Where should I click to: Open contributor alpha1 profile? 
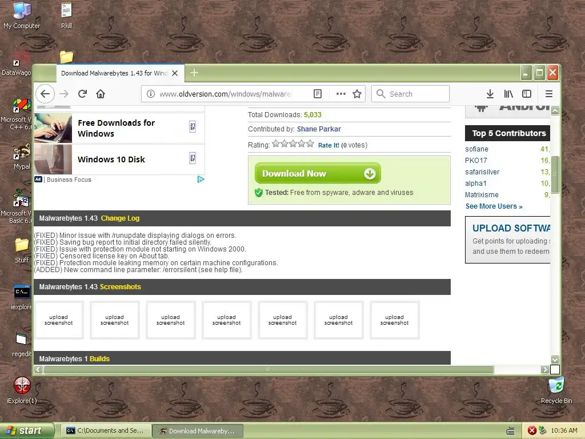pos(476,183)
